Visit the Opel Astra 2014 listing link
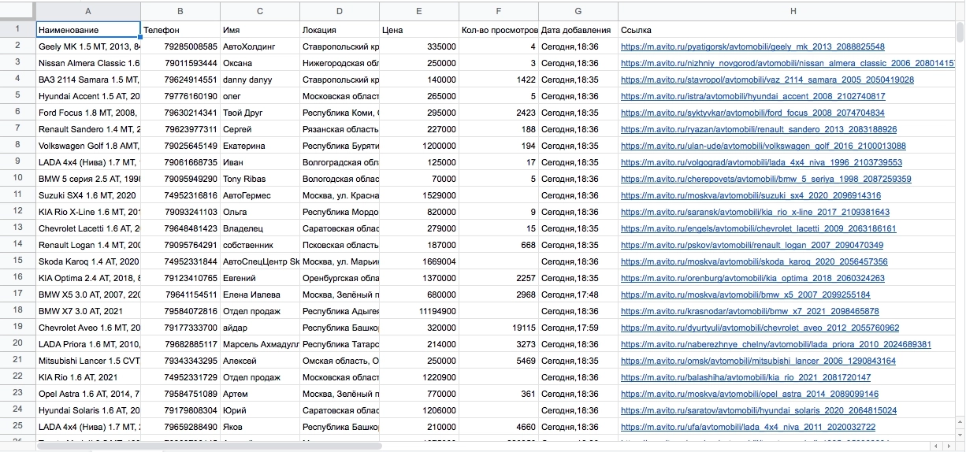 tap(750, 394)
